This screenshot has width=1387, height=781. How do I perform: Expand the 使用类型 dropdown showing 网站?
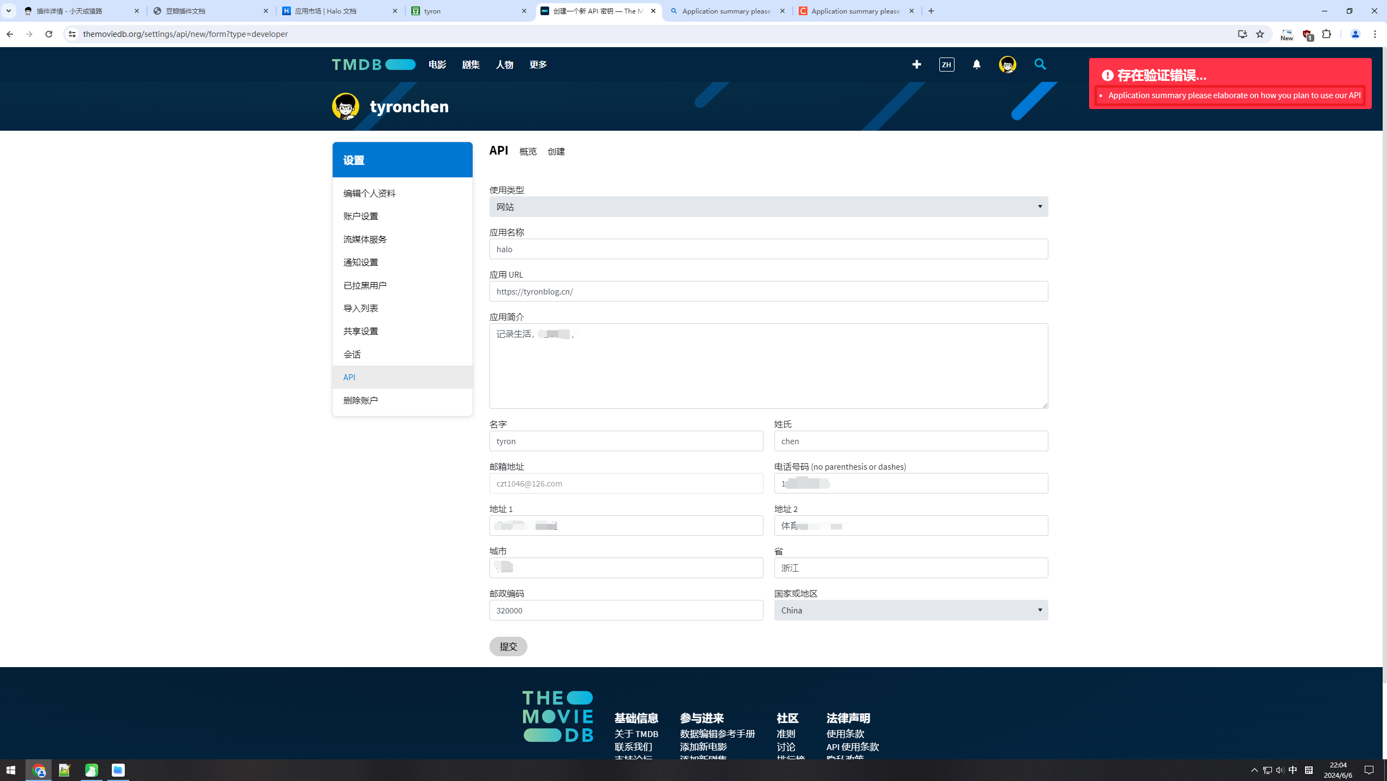point(768,207)
